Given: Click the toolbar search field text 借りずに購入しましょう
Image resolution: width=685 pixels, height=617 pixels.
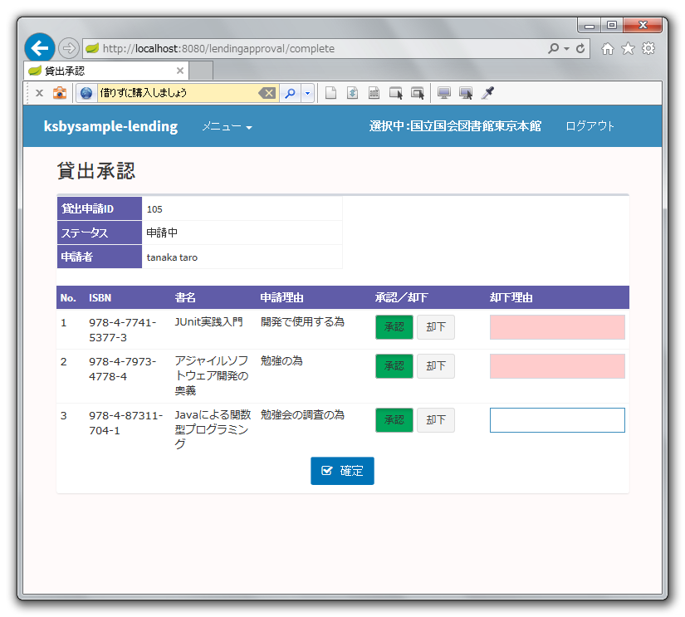Looking at the screenshot, I should pos(144,93).
